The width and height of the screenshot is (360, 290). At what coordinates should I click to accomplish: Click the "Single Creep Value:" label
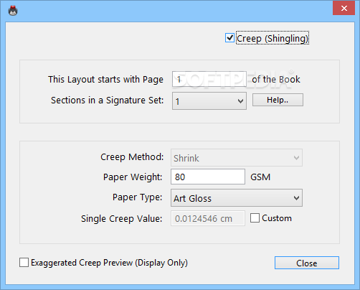pyautogui.click(x=122, y=219)
